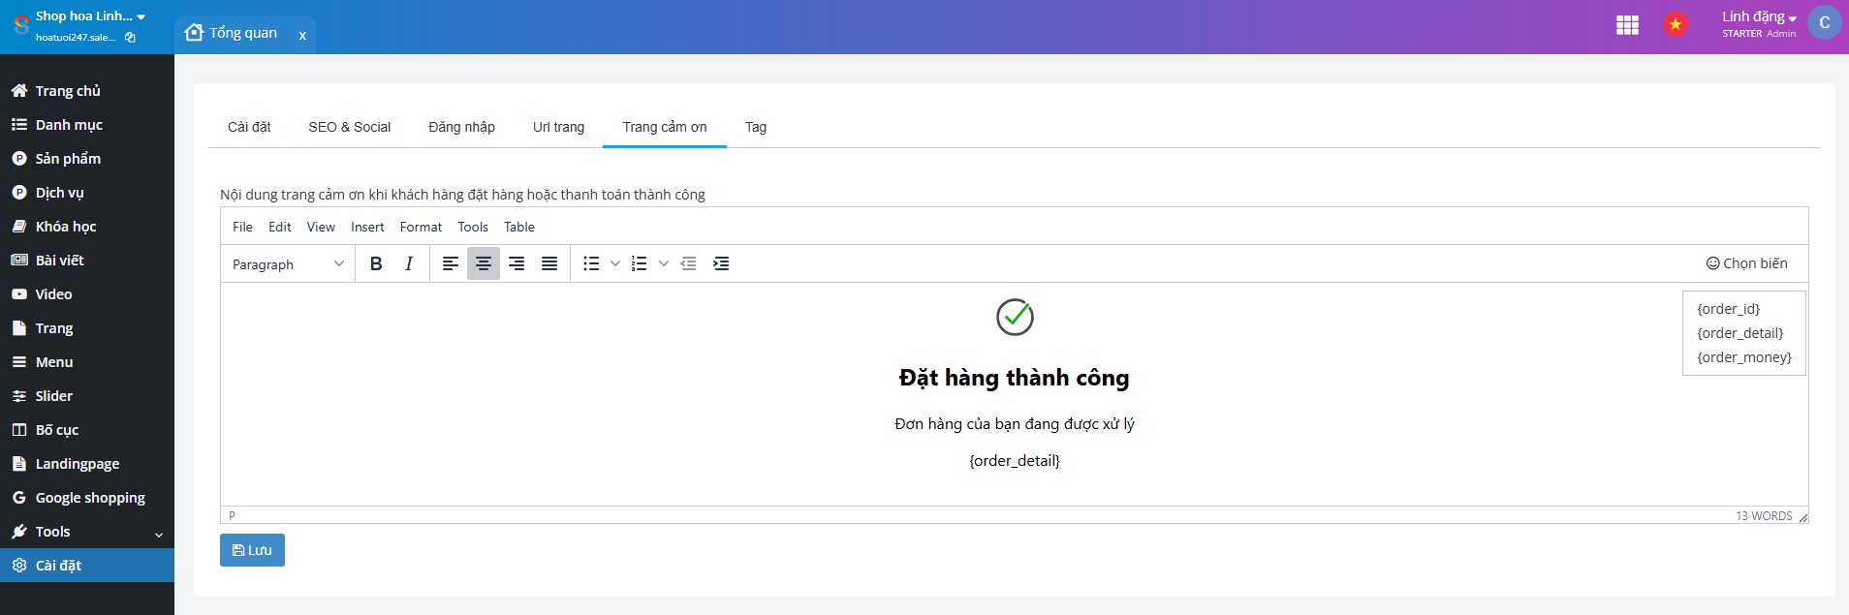
Task: Click the Chọn biến button
Action: (x=1747, y=263)
